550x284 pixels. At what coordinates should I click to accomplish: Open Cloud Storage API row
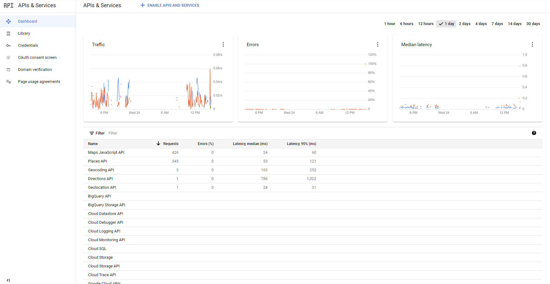point(313,266)
